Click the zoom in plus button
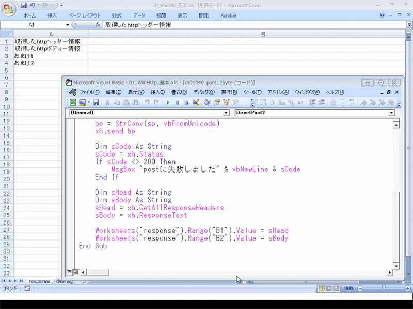 coord(408,289)
